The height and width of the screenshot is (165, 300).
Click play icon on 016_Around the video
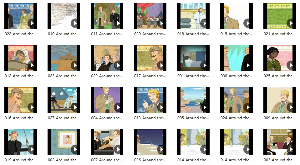coord(32,108)
